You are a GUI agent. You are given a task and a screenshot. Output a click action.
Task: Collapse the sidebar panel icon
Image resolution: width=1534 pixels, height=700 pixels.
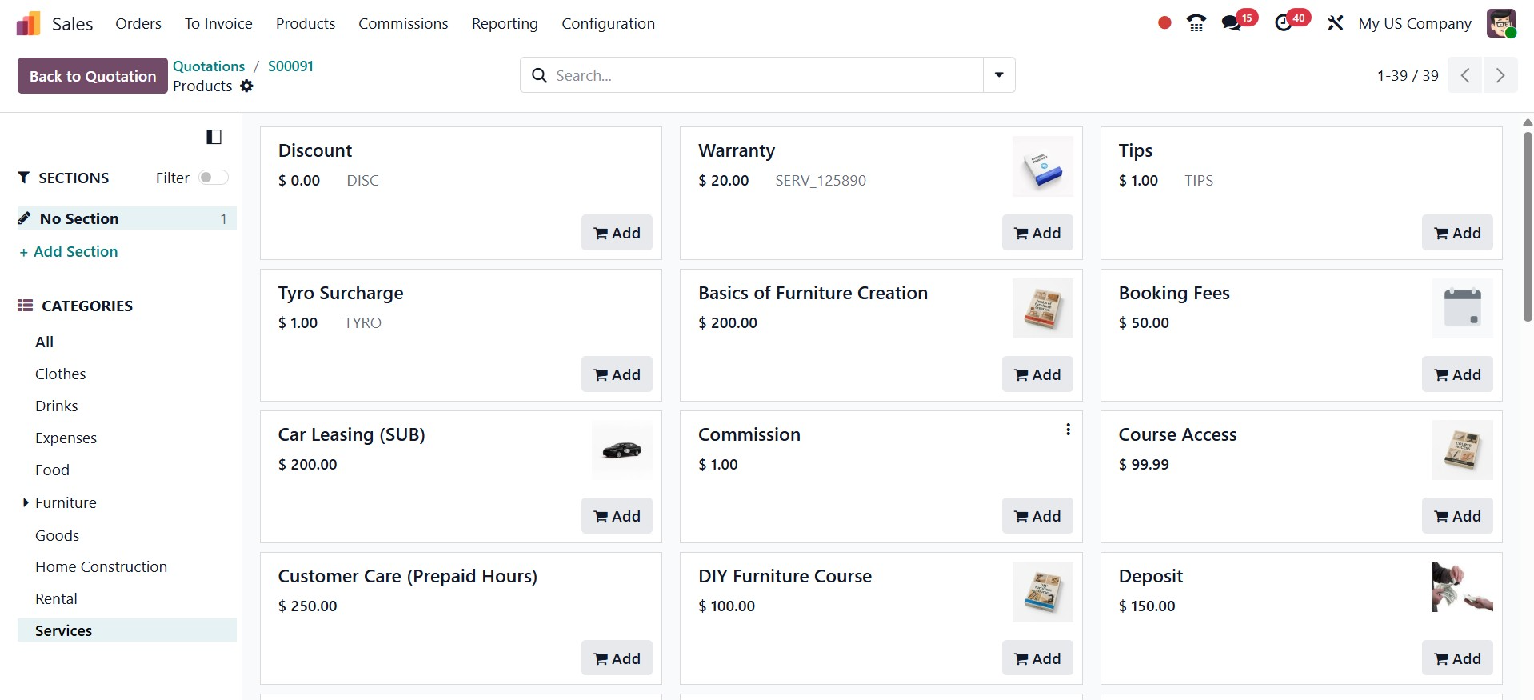click(214, 137)
